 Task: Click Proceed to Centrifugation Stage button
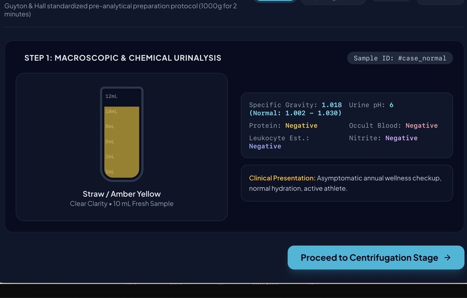click(x=376, y=257)
